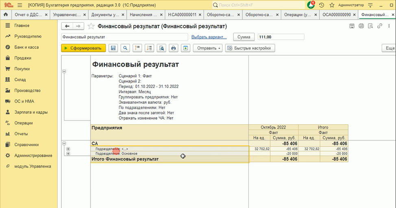The width and height of the screenshot is (396, 208).
Task: Click the sum value field 111,00
Action: [281, 37]
